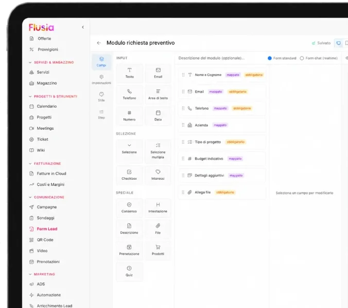Viewport: 348px width, 308px height.
Task: Select the Form standard radio option
Action: click(270, 58)
